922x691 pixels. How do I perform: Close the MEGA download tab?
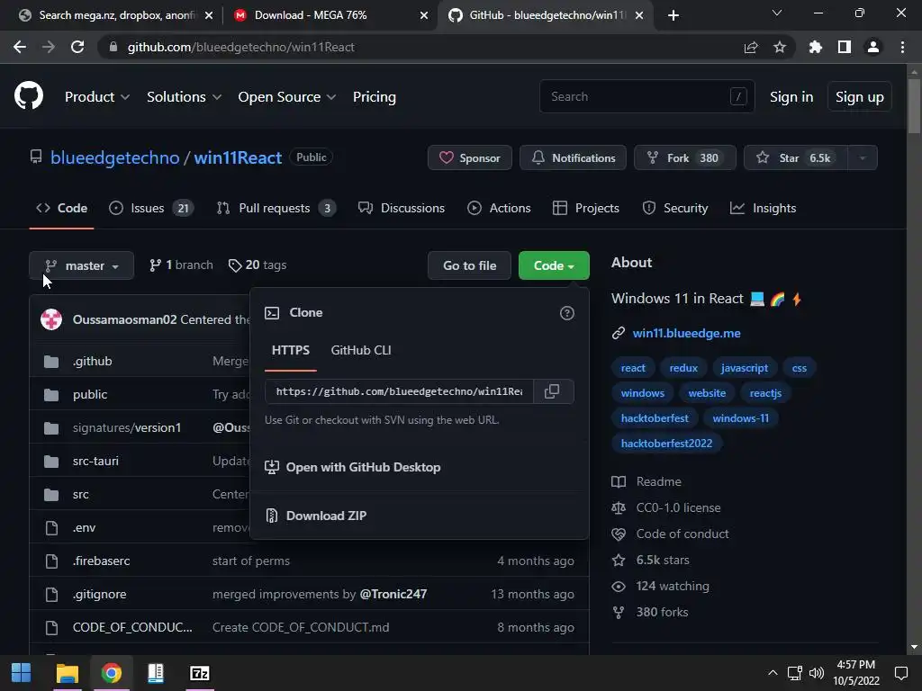tap(424, 15)
